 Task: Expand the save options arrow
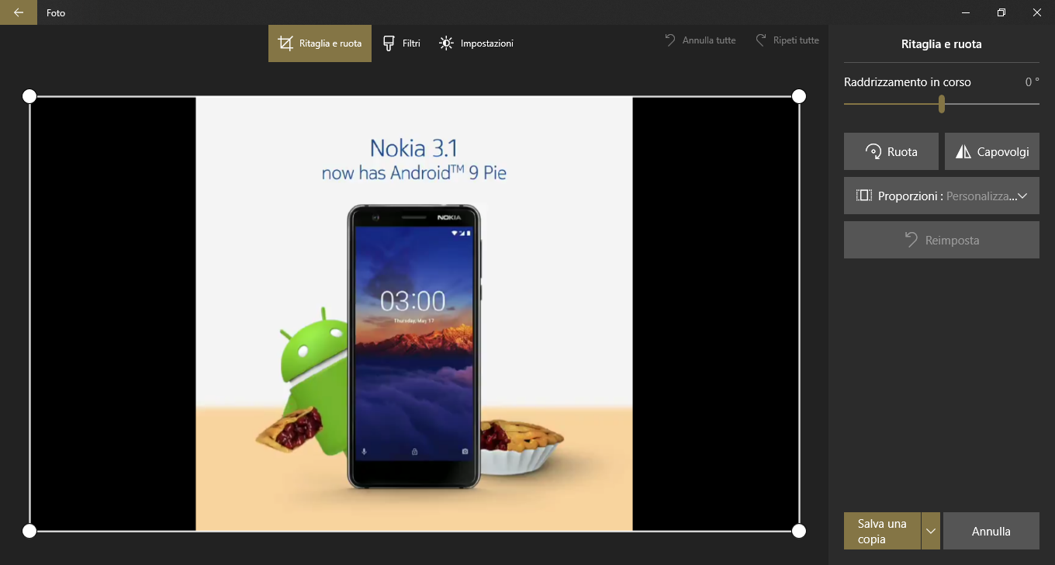tap(931, 532)
